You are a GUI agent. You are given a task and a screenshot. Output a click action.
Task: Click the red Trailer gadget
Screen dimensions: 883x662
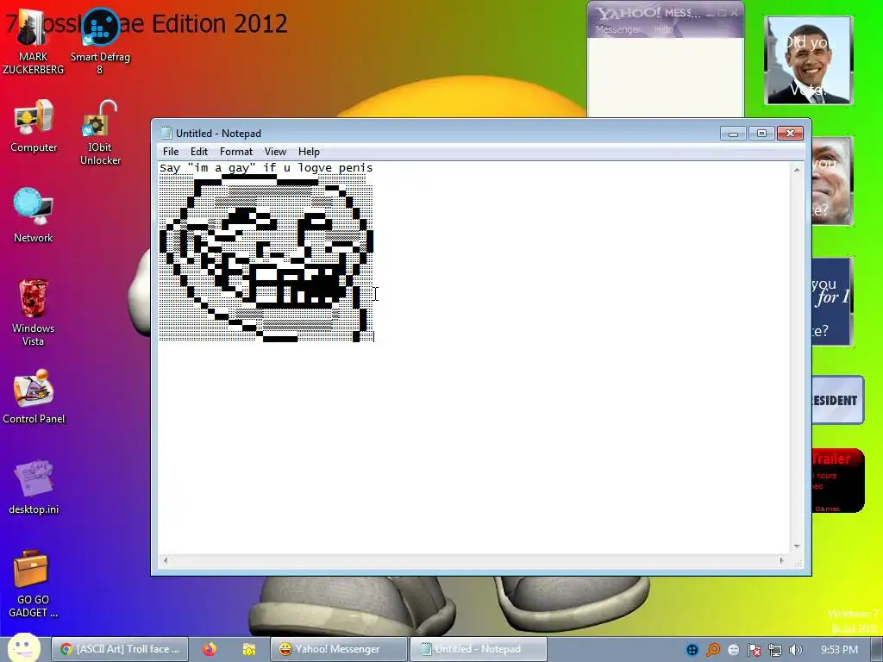point(838,481)
